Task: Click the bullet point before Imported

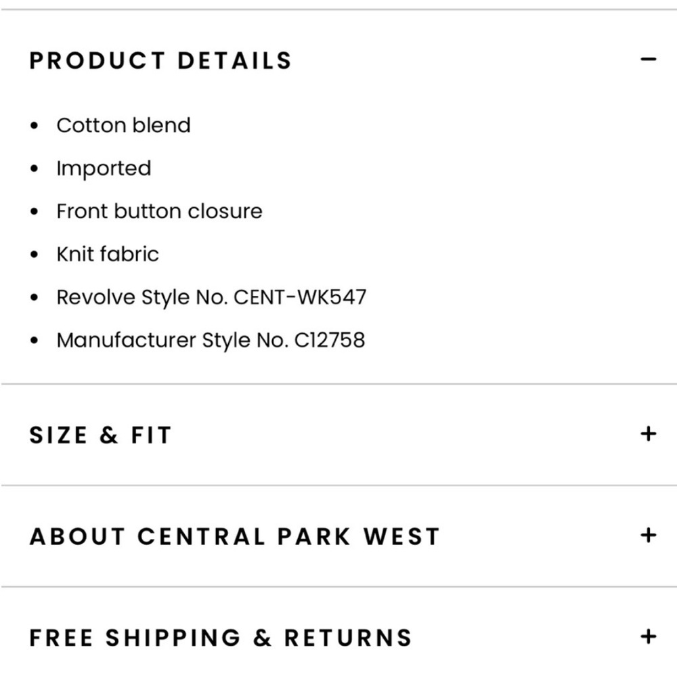Action: pos(35,169)
